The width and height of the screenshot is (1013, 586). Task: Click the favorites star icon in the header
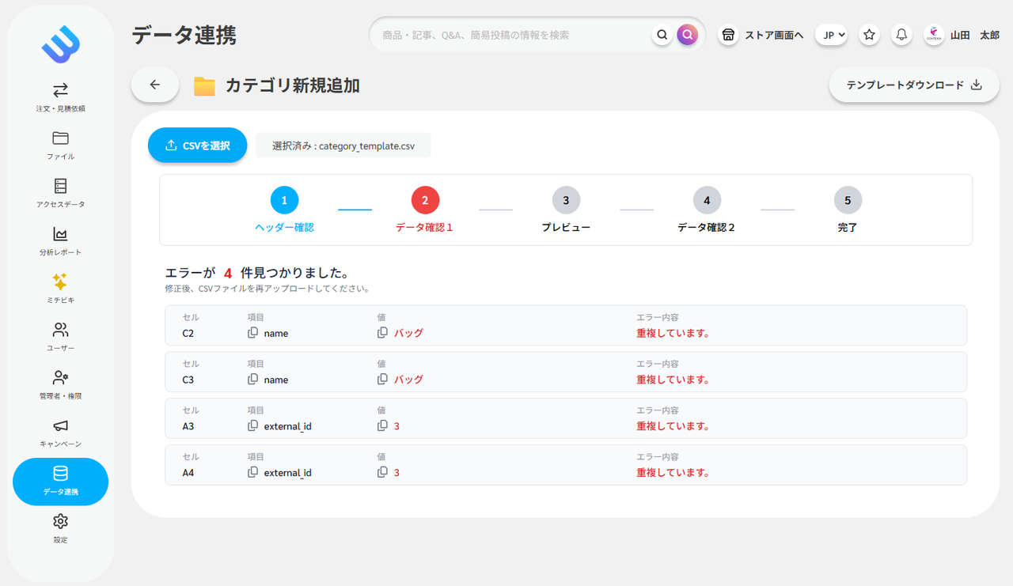point(868,35)
